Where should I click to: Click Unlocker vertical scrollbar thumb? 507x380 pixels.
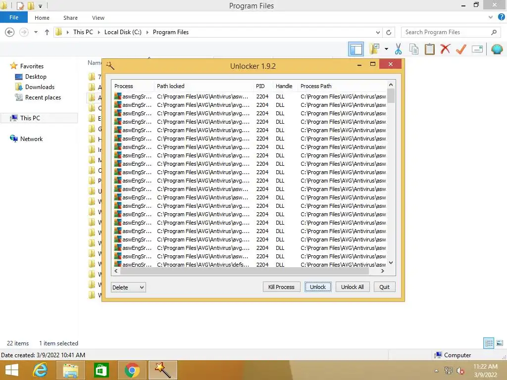[x=391, y=95]
